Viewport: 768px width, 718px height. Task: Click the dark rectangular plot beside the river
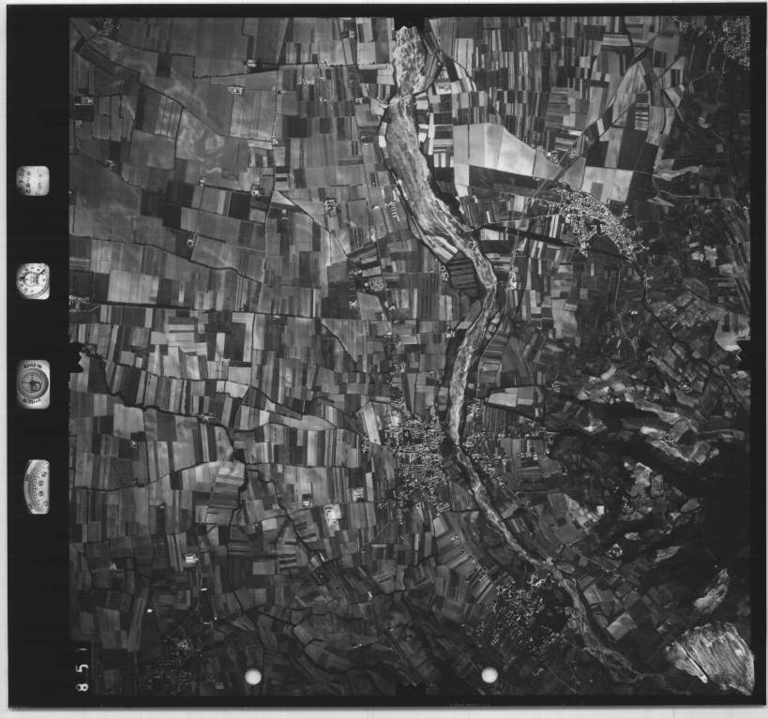click(461, 272)
